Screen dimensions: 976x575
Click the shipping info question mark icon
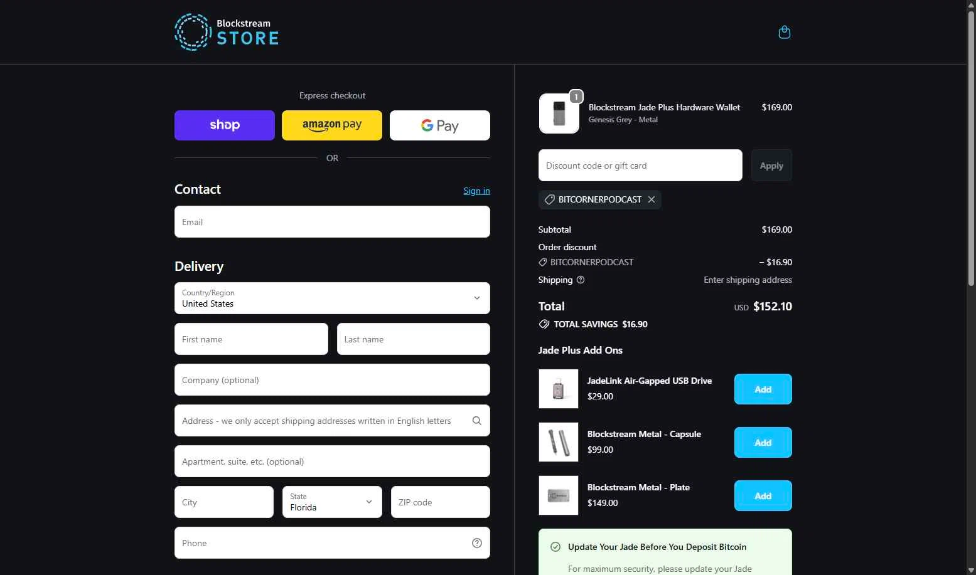(x=581, y=280)
